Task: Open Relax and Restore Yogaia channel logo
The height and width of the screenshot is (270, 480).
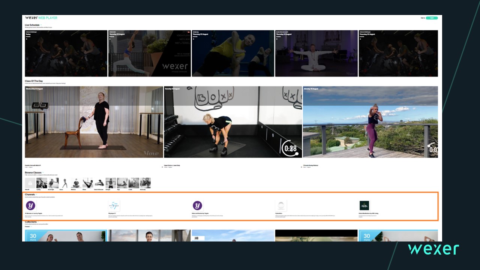Action: click(x=197, y=205)
